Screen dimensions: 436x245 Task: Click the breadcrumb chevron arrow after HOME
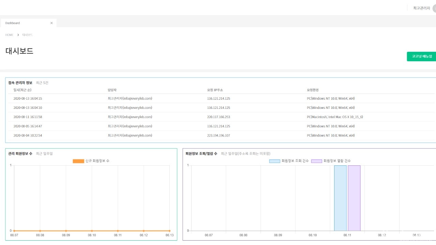18,35
